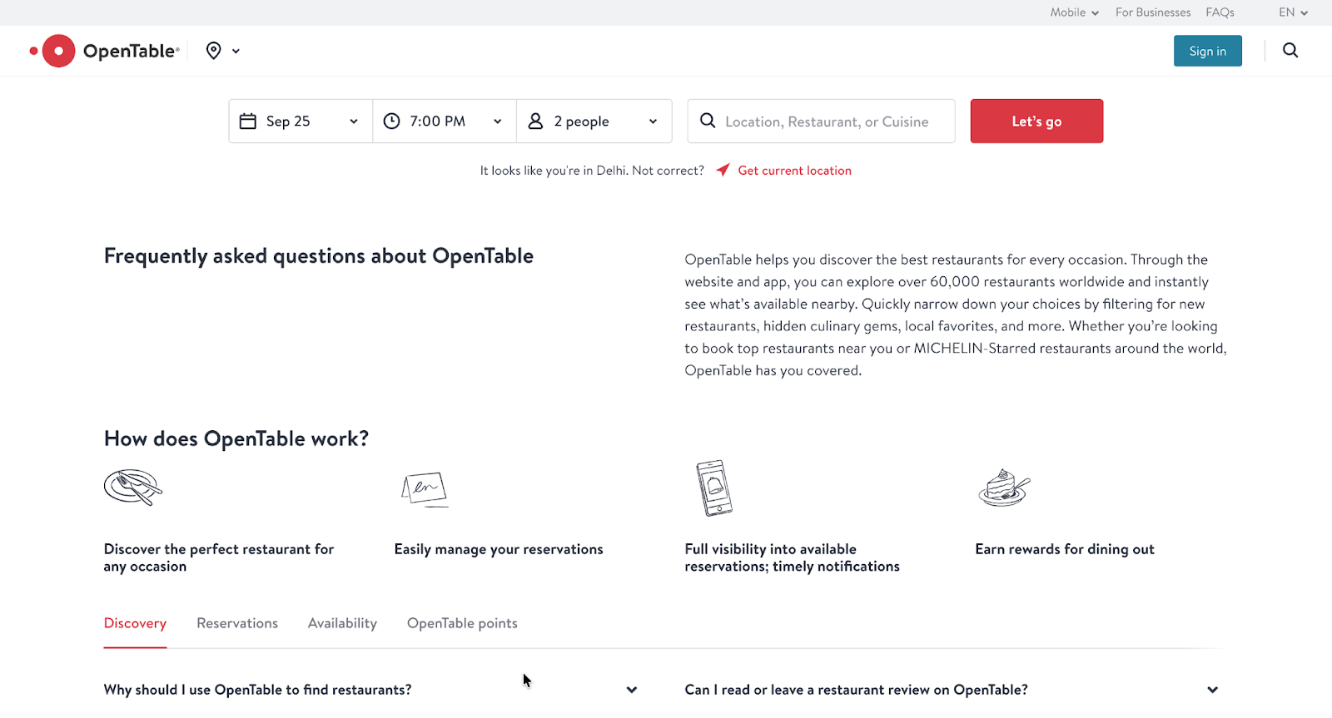
Task: Click the Location, Restaurant, or Cuisine search field
Action: coord(821,121)
